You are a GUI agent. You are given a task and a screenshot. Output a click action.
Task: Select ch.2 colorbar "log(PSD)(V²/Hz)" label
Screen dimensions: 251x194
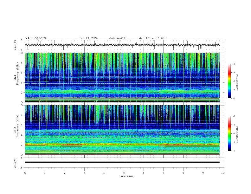(x=237, y=135)
